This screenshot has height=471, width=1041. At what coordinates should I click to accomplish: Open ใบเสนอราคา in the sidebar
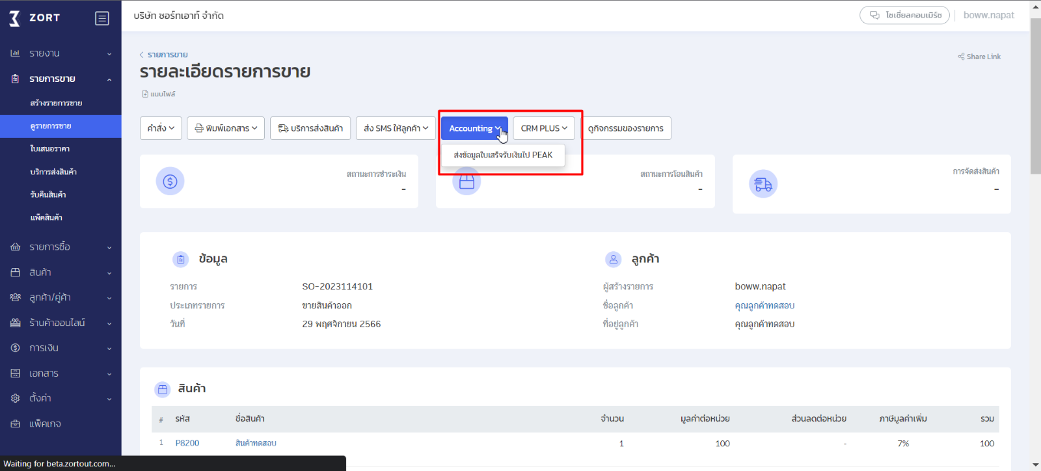point(50,149)
